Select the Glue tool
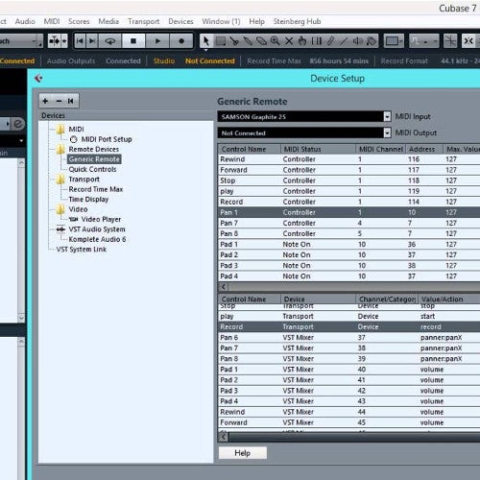The width and height of the screenshot is (480, 480). [x=248, y=41]
